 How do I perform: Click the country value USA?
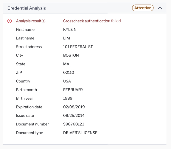point(67,81)
